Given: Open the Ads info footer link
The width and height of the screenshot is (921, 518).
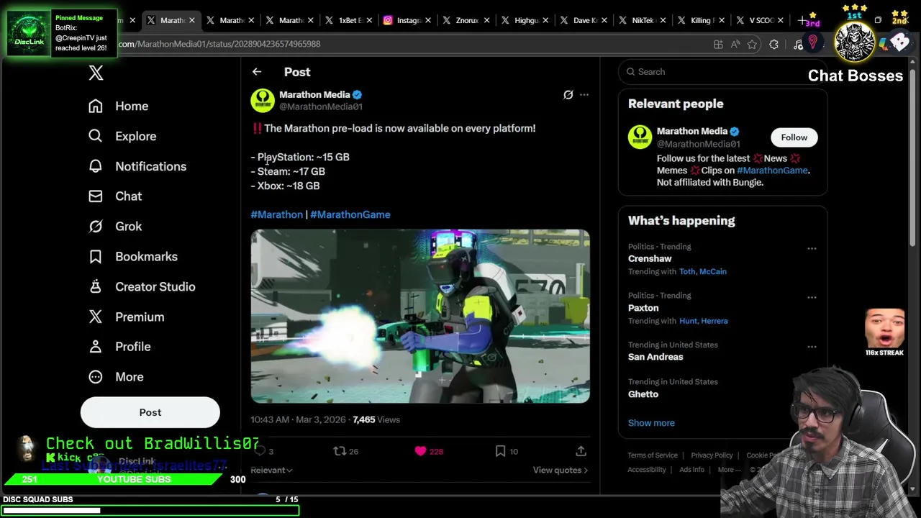Looking at the screenshot, I should tap(691, 470).
